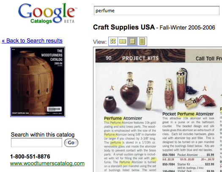The width and height of the screenshot is (222, 172).
Task: Click the Craft Supplies USA catalog title
Action: [x=124, y=27]
